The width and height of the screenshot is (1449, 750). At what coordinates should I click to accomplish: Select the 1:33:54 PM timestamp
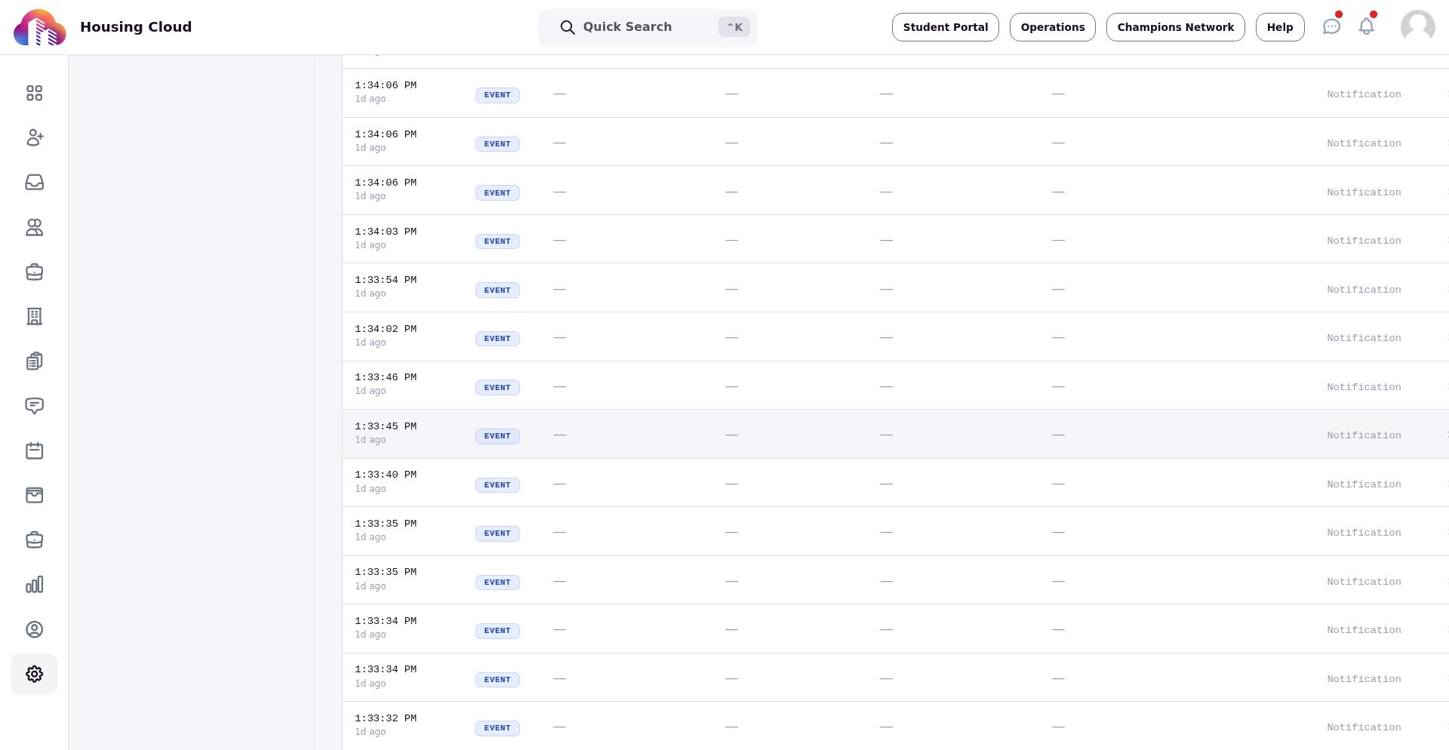click(386, 280)
